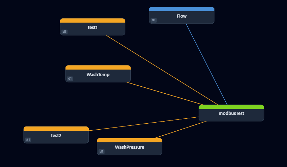
Task: Click the orange header bar of test1
Action: tap(92, 20)
